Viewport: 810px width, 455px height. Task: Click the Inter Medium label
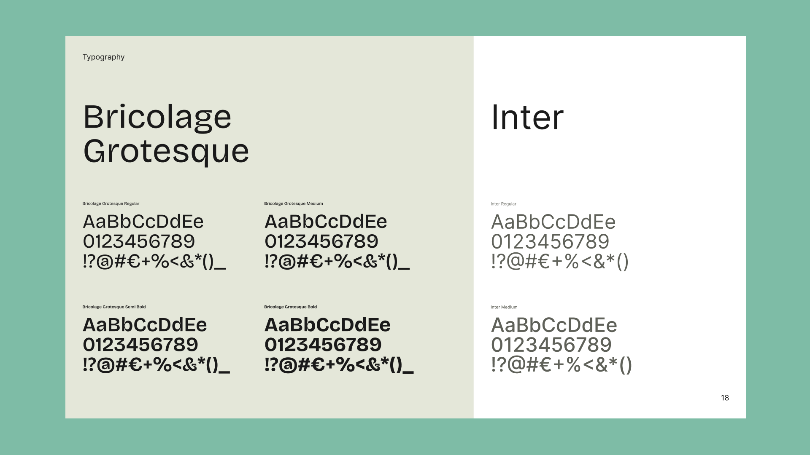pos(504,307)
